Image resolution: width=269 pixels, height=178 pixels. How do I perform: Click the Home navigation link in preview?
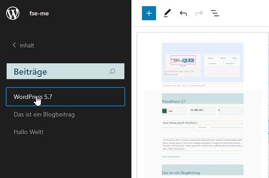[211, 58]
